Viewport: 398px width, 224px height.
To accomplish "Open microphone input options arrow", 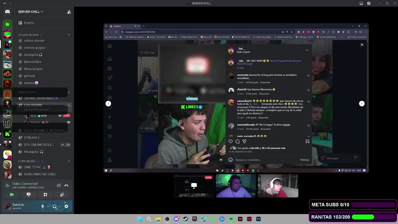I will point(48,206).
